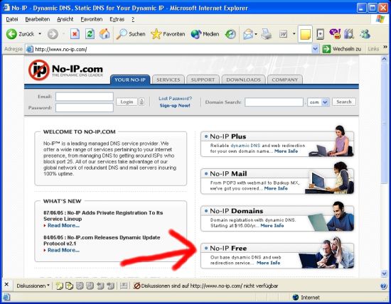
Task: Go to the Home page icon
Action: pos(105,34)
